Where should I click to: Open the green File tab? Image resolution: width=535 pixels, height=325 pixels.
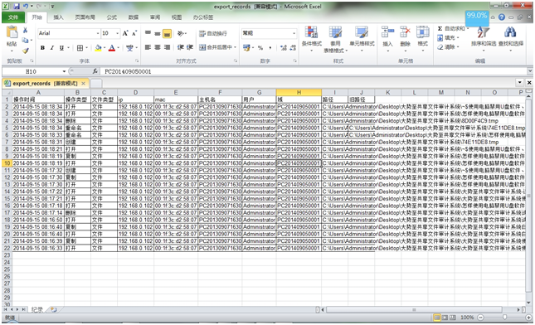click(x=13, y=17)
